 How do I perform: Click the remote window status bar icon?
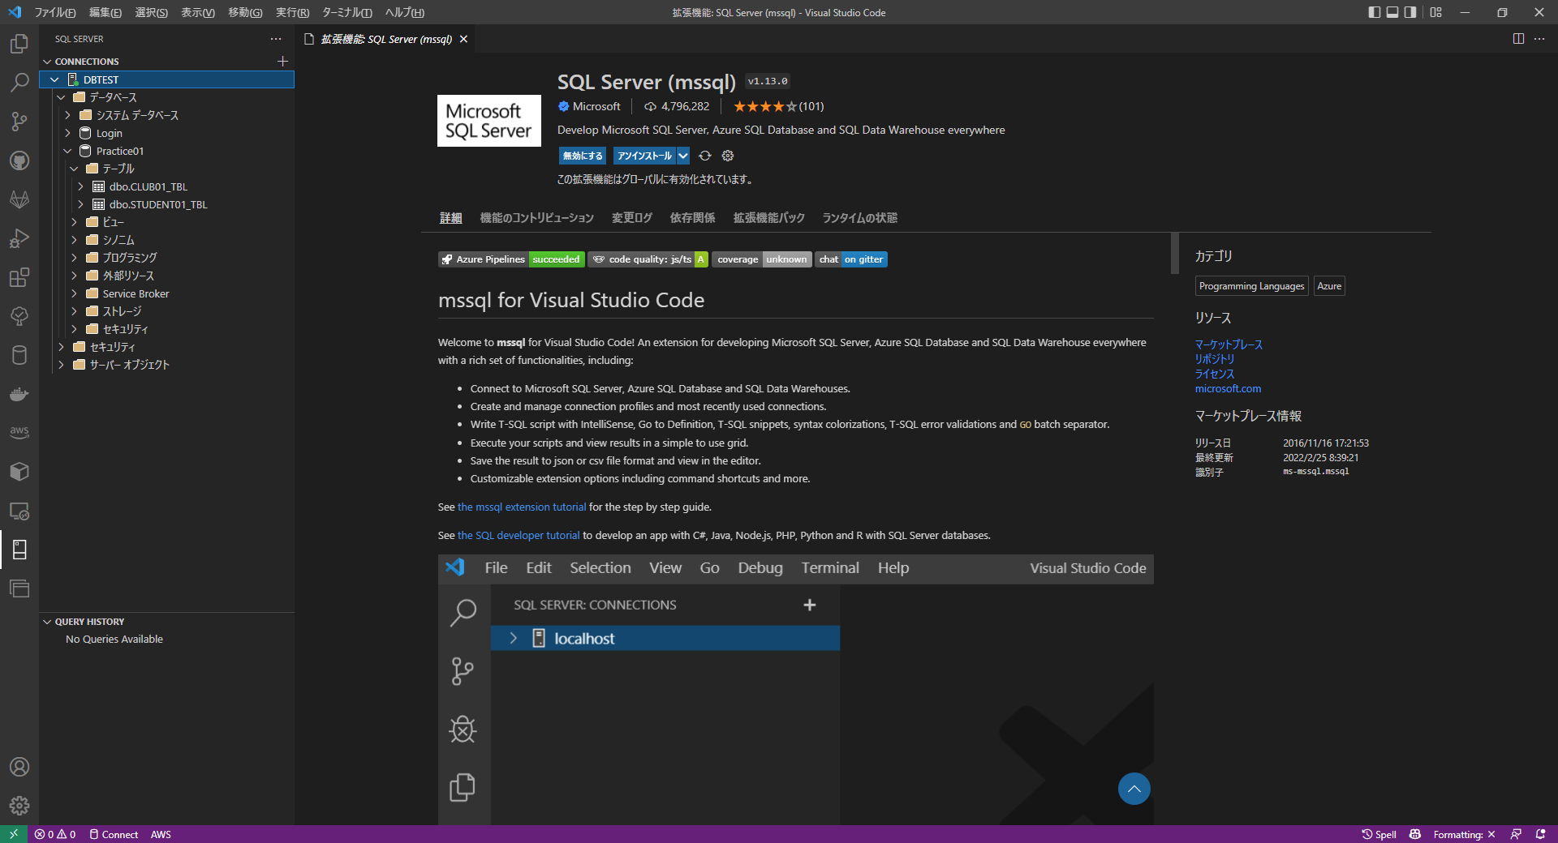click(x=14, y=834)
